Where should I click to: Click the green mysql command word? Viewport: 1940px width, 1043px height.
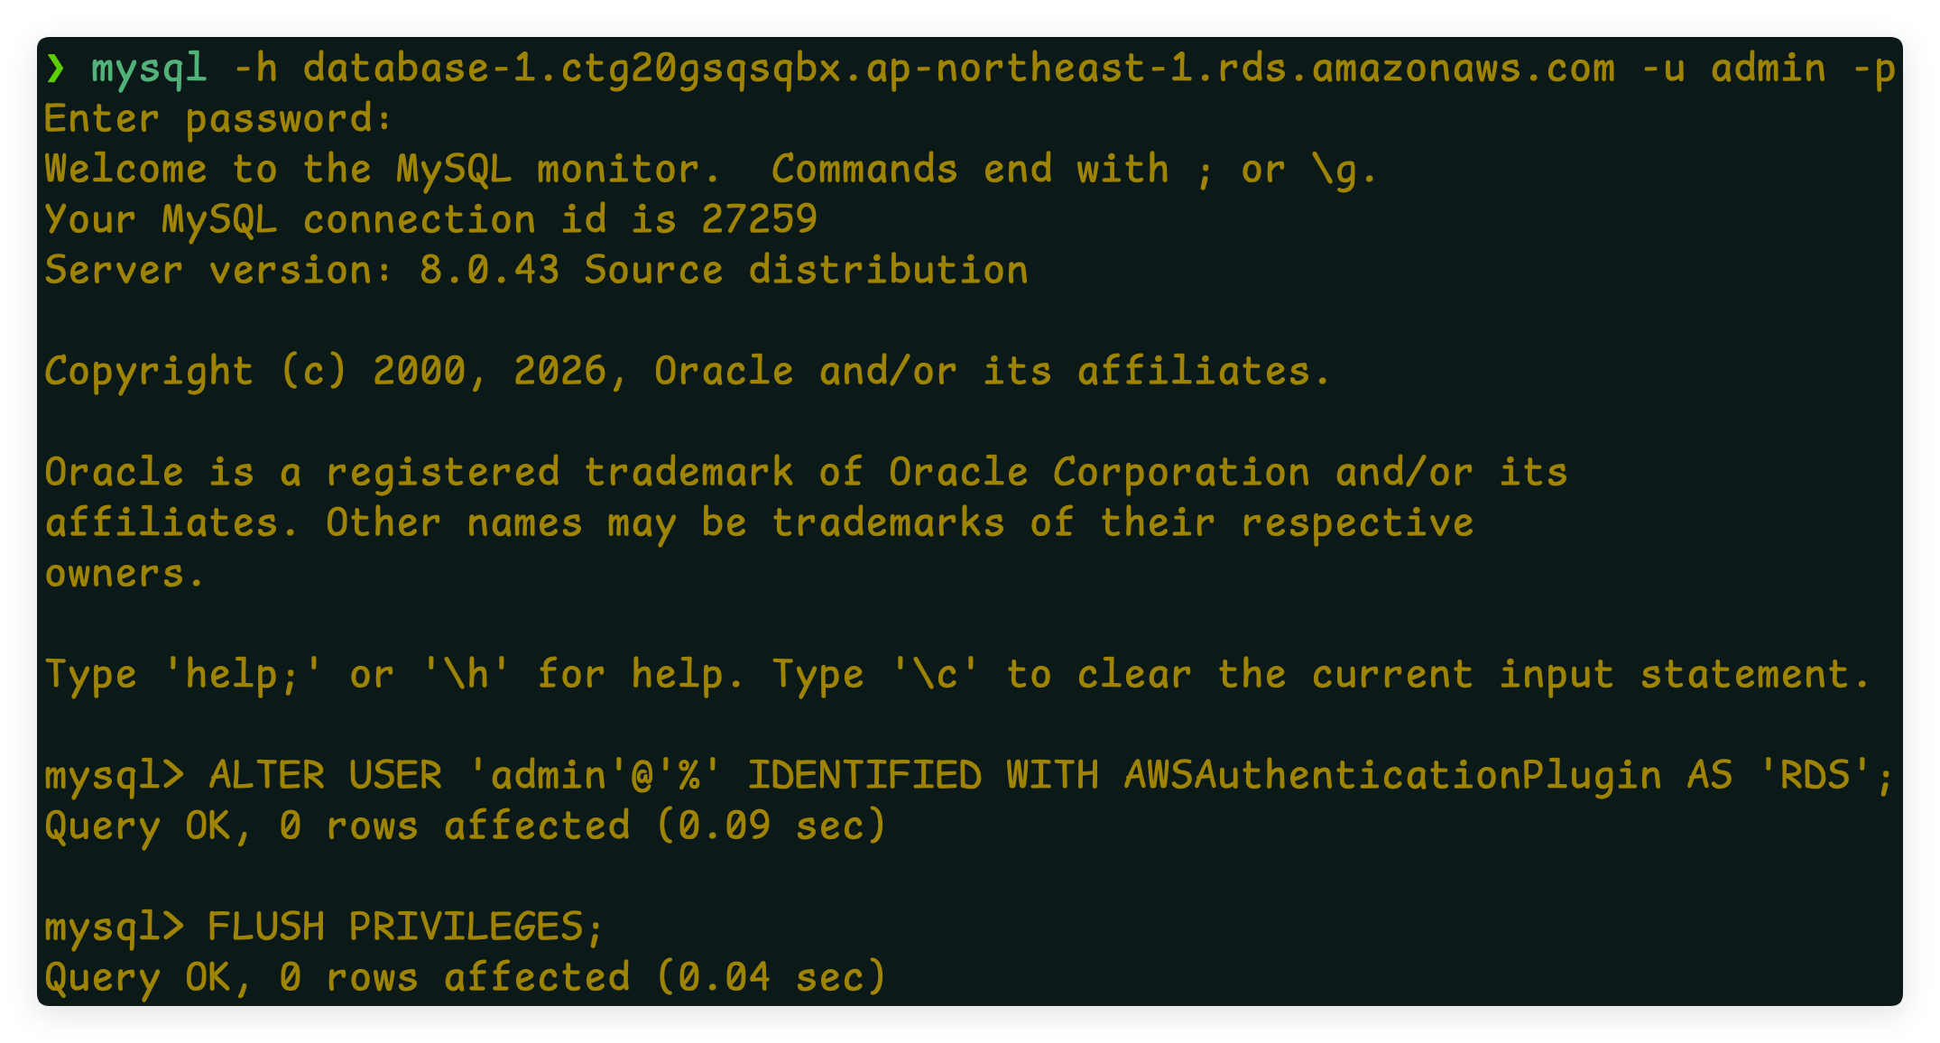[x=149, y=69]
